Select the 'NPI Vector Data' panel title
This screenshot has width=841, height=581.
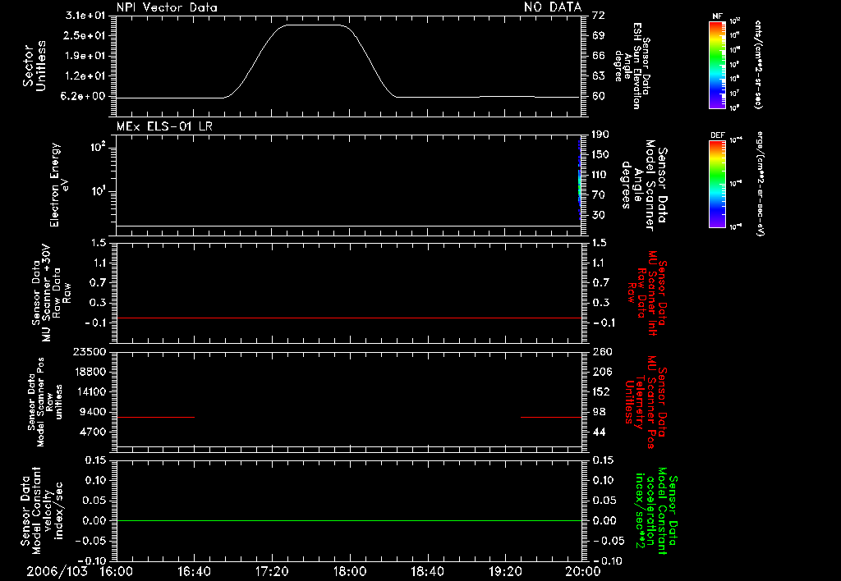(x=167, y=7)
